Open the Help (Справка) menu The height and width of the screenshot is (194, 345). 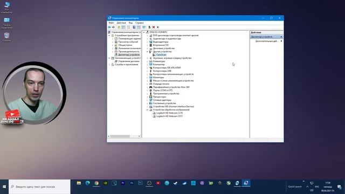click(140, 23)
